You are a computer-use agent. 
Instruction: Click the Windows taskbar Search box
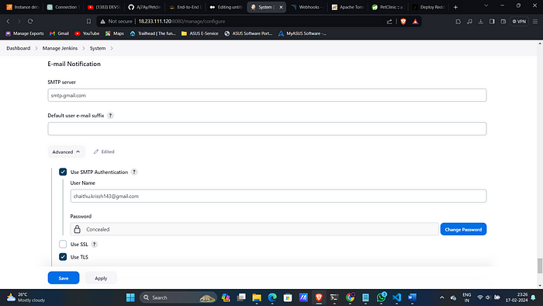coord(178,297)
